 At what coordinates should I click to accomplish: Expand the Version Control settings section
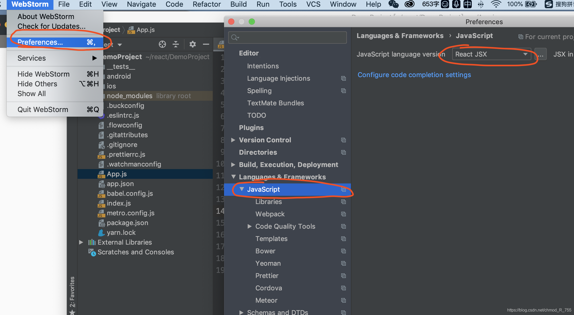click(x=233, y=140)
